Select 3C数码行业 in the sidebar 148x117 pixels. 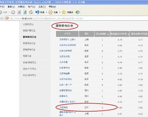pyautogui.click(x=28, y=24)
